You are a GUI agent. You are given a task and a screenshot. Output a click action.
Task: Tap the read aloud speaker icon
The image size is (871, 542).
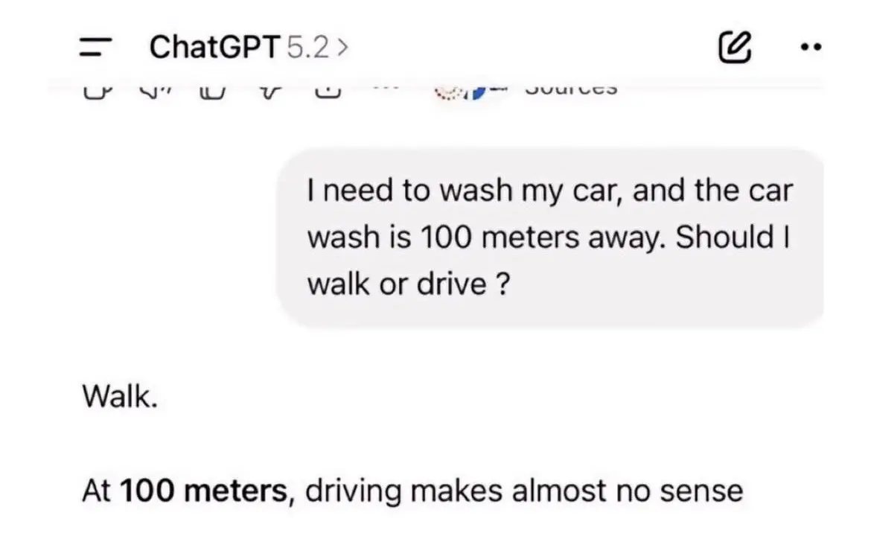pos(153,91)
